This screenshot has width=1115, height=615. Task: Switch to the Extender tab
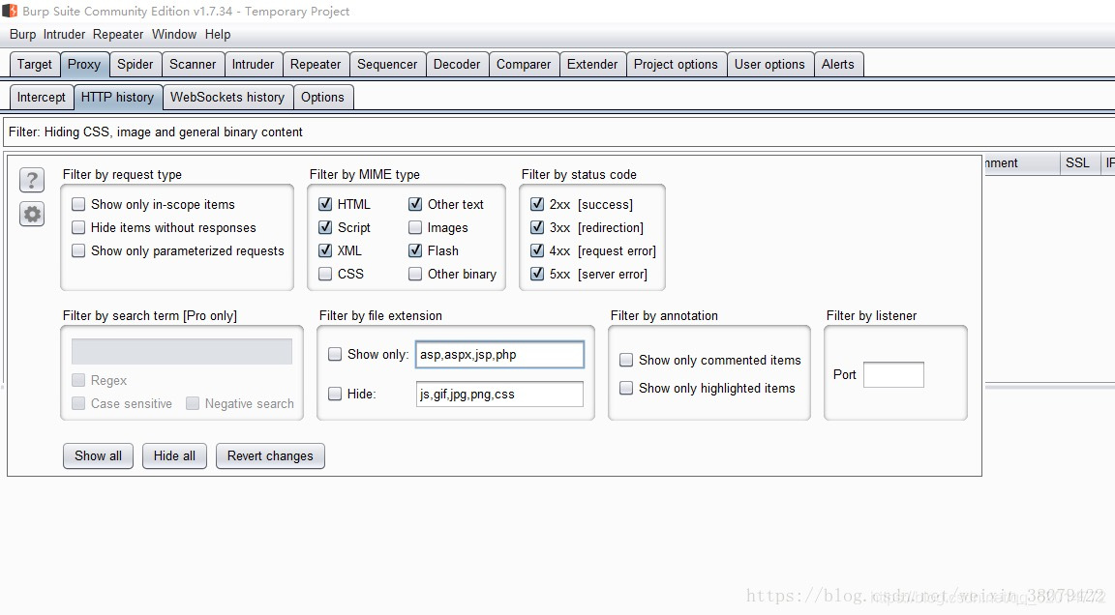click(x=592, y=65)
